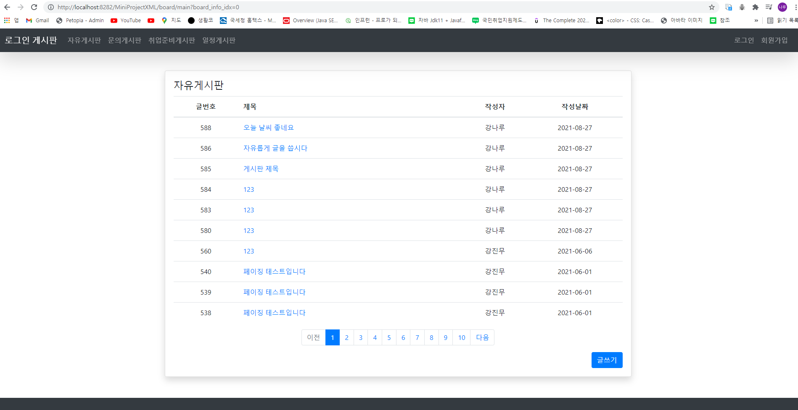Click the 글쓰기 write button
Viewport: 798px width, 410px height.
coord(607,360)
